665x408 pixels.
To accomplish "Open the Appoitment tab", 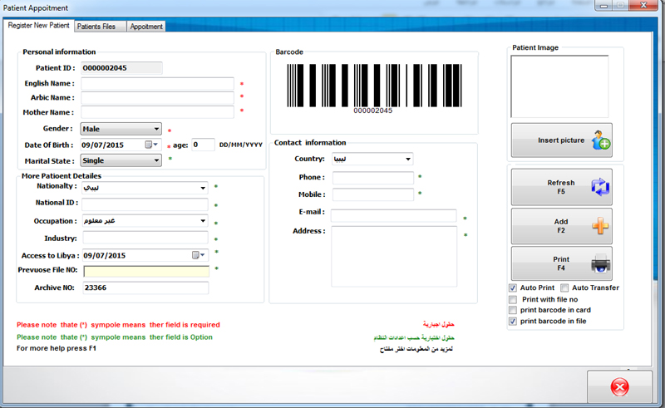I will [146, 27].
